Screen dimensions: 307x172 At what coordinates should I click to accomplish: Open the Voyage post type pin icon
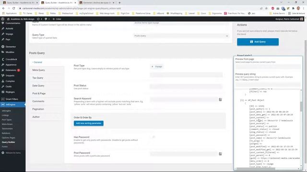[x=3, y=34]
